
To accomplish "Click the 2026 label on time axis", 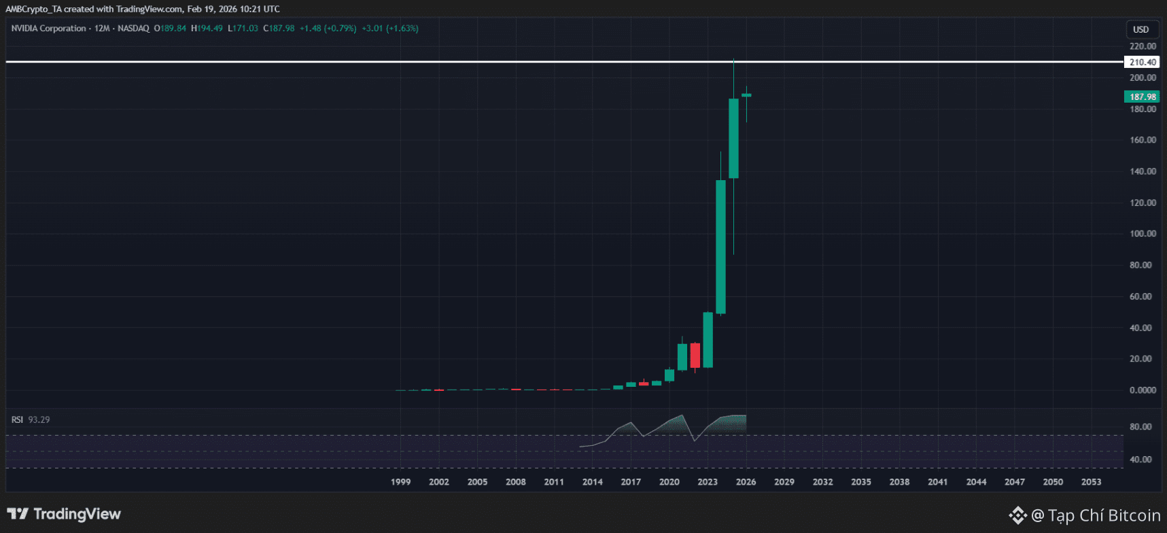I will pos(746,482).
